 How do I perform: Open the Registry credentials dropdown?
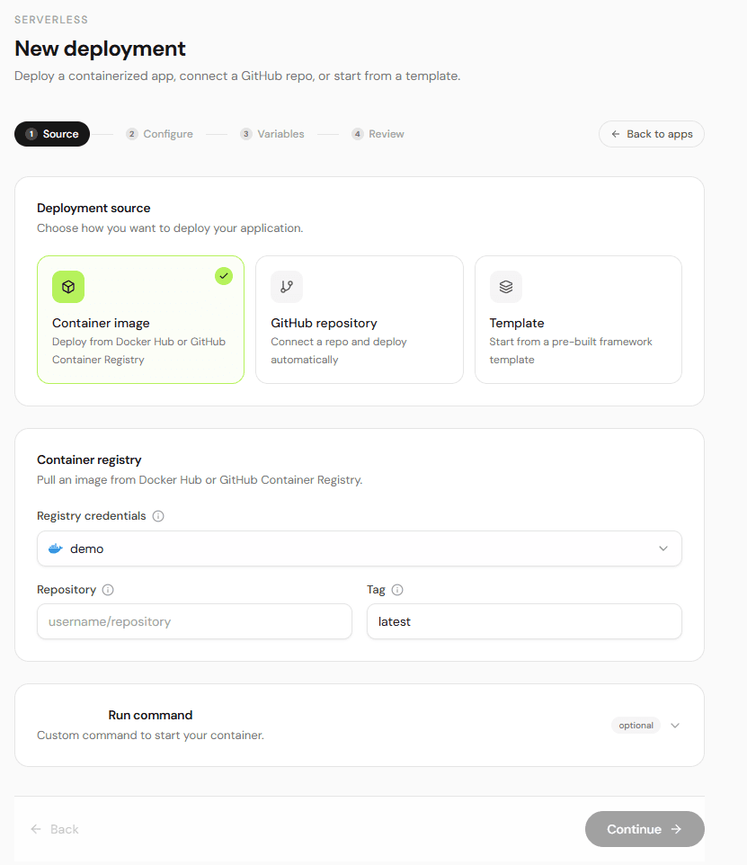click(x=359, y=548)
